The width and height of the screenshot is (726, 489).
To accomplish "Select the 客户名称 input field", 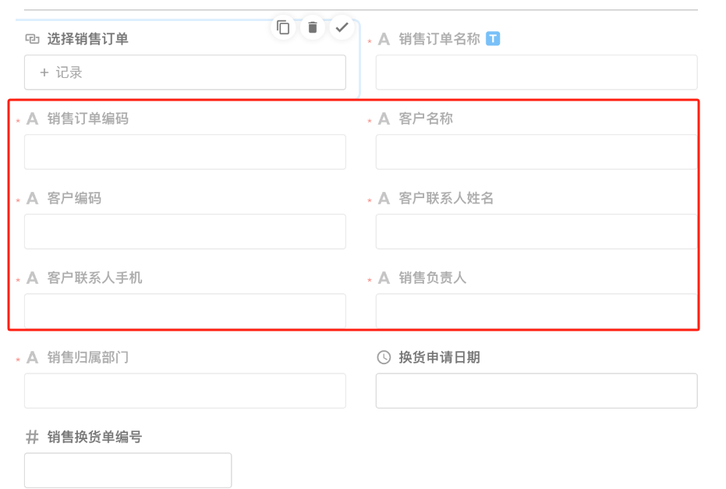I will (537, 152).
